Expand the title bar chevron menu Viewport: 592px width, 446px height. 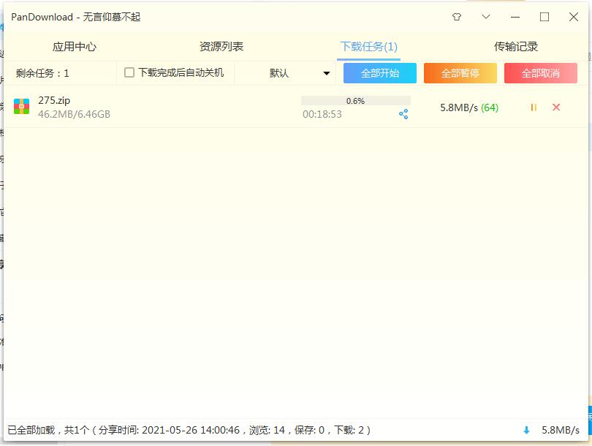point(486,17)
